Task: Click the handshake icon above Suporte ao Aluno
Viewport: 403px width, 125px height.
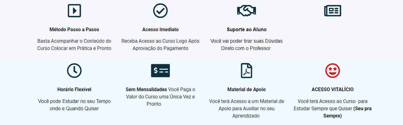Action: click(x=247, y=11)
